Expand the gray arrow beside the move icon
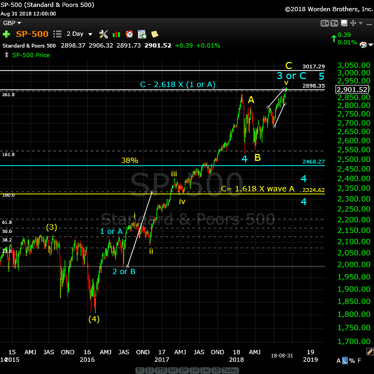374x374 pixels. pos(361,23)
